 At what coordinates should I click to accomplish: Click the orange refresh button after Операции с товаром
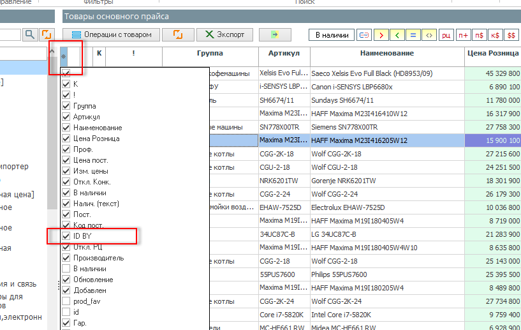pyautogui.click(x=178, y=34)
